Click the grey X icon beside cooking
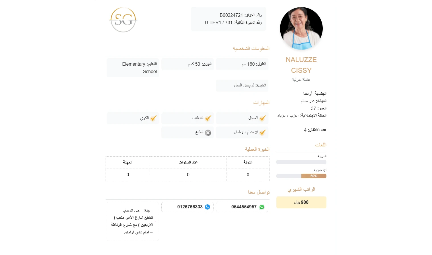This screenshot has height=255, width=432. tap(208, 133)
